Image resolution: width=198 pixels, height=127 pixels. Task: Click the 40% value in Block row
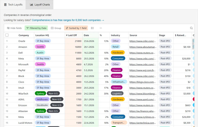click(106, 76)
